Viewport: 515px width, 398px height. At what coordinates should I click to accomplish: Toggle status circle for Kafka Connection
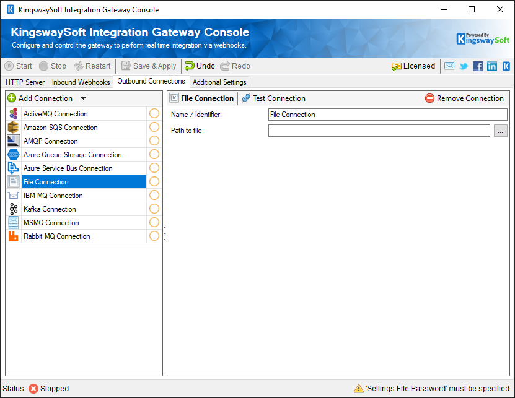click(154, 209)
